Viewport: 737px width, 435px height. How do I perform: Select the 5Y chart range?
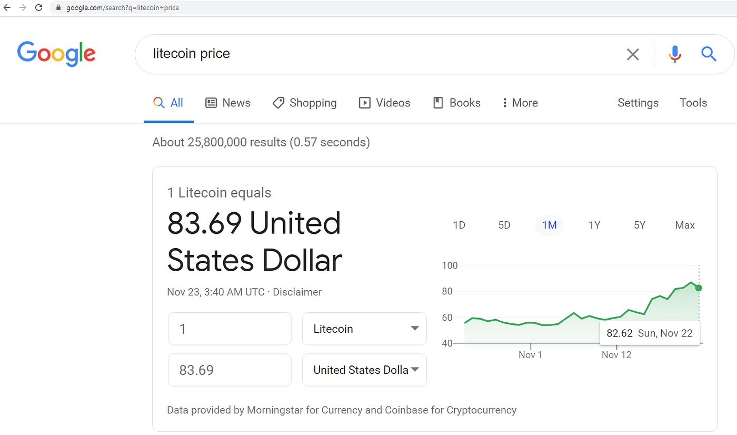640,225
